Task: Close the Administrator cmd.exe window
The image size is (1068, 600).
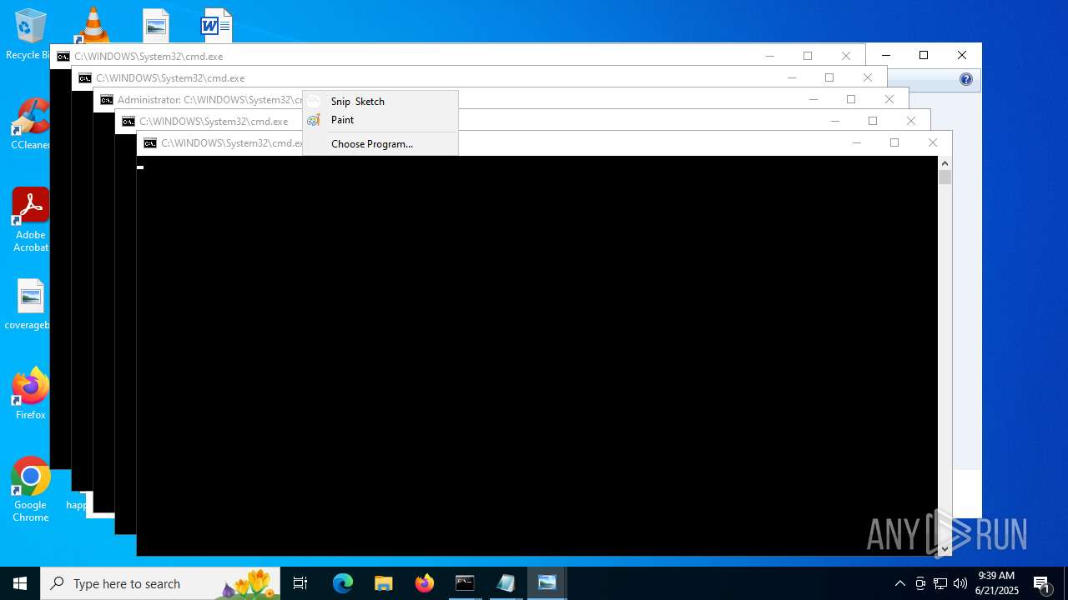Action: point(889,99)
